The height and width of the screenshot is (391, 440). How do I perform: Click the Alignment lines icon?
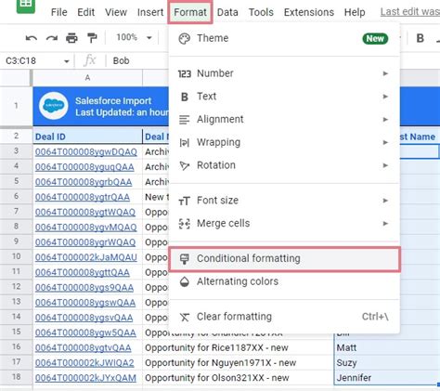coord(185,120)
